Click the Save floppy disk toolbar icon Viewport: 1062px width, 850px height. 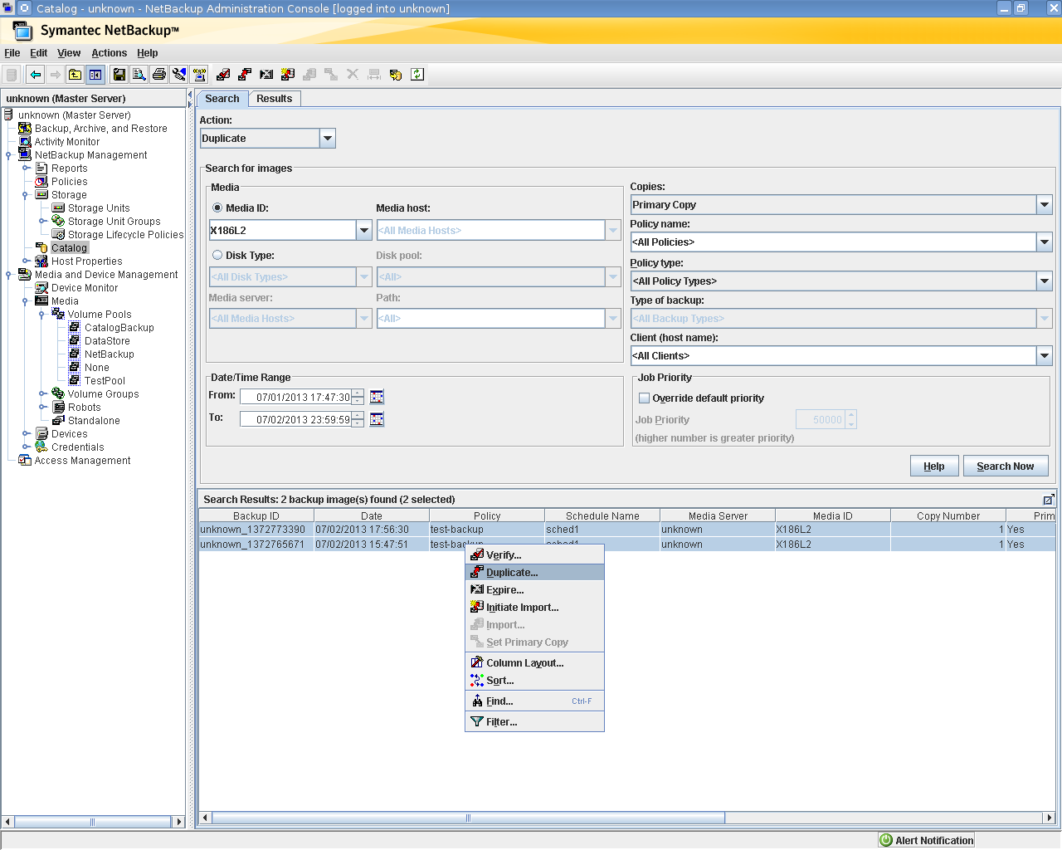click(x=119, y=75)
